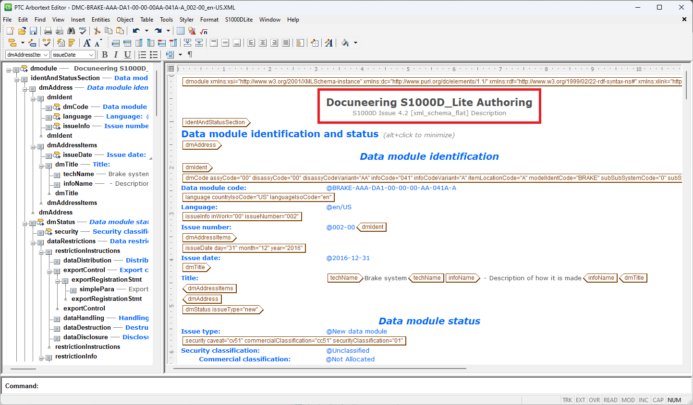Run spell check with ABC icon
Viewport: 693px width, 405px height.
83,31
